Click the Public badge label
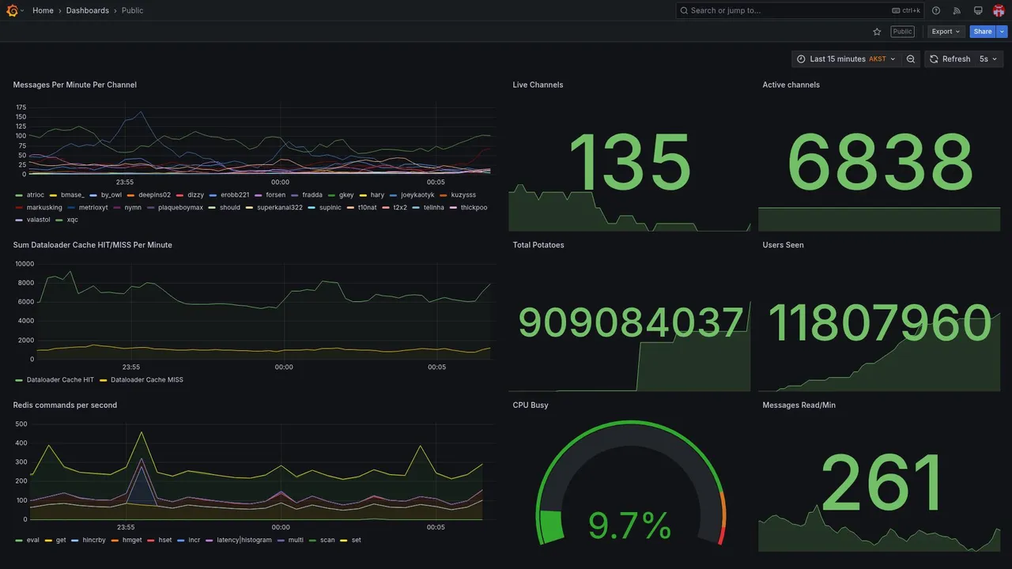This screenshot has width=1012, height=569. click(x=902, y=32)
